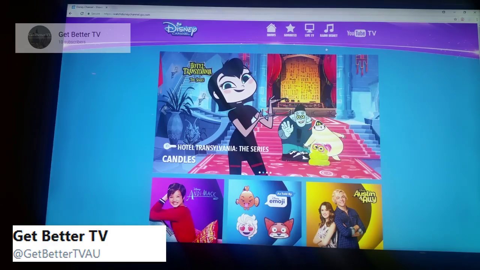Viewport: 480px width, 270px height.
Task: Open the Hotel Transylvania featured banner
Action: click(x=267, y=114)
